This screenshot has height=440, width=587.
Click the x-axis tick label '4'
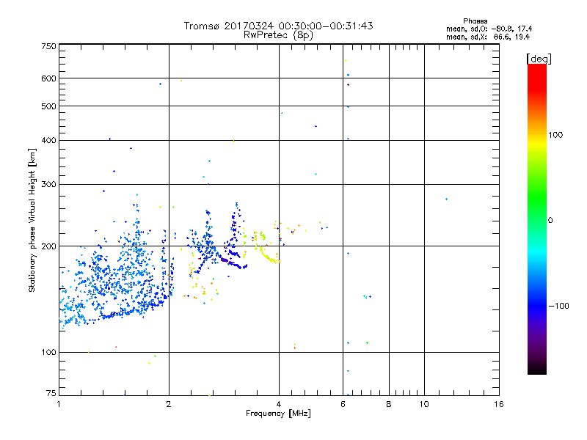pos(279,404)
